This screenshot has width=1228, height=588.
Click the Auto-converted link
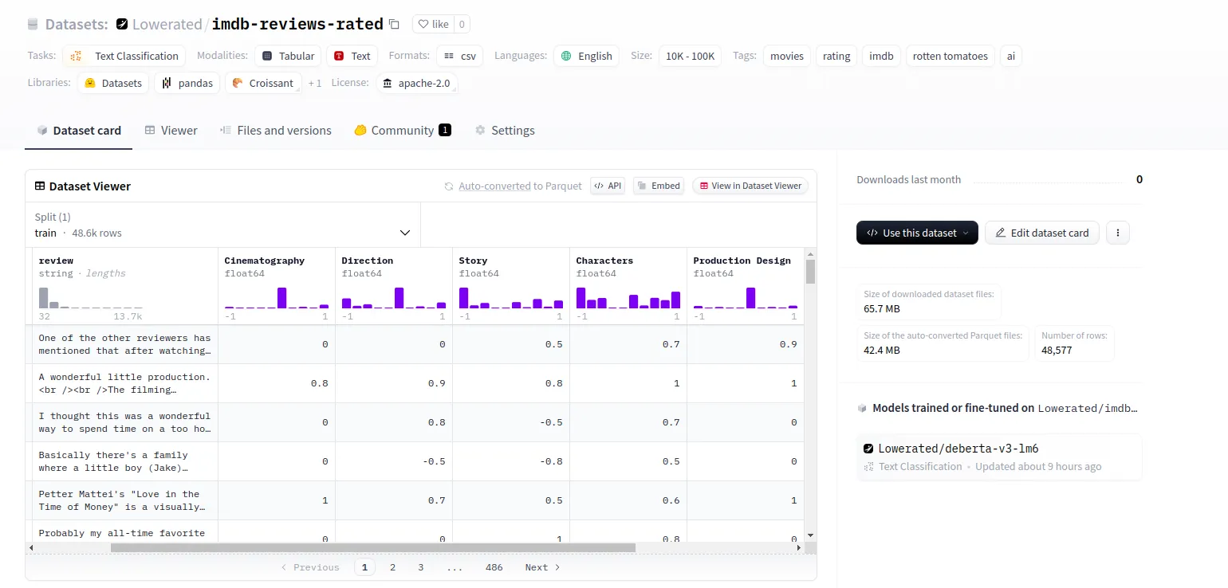point(494,186)
